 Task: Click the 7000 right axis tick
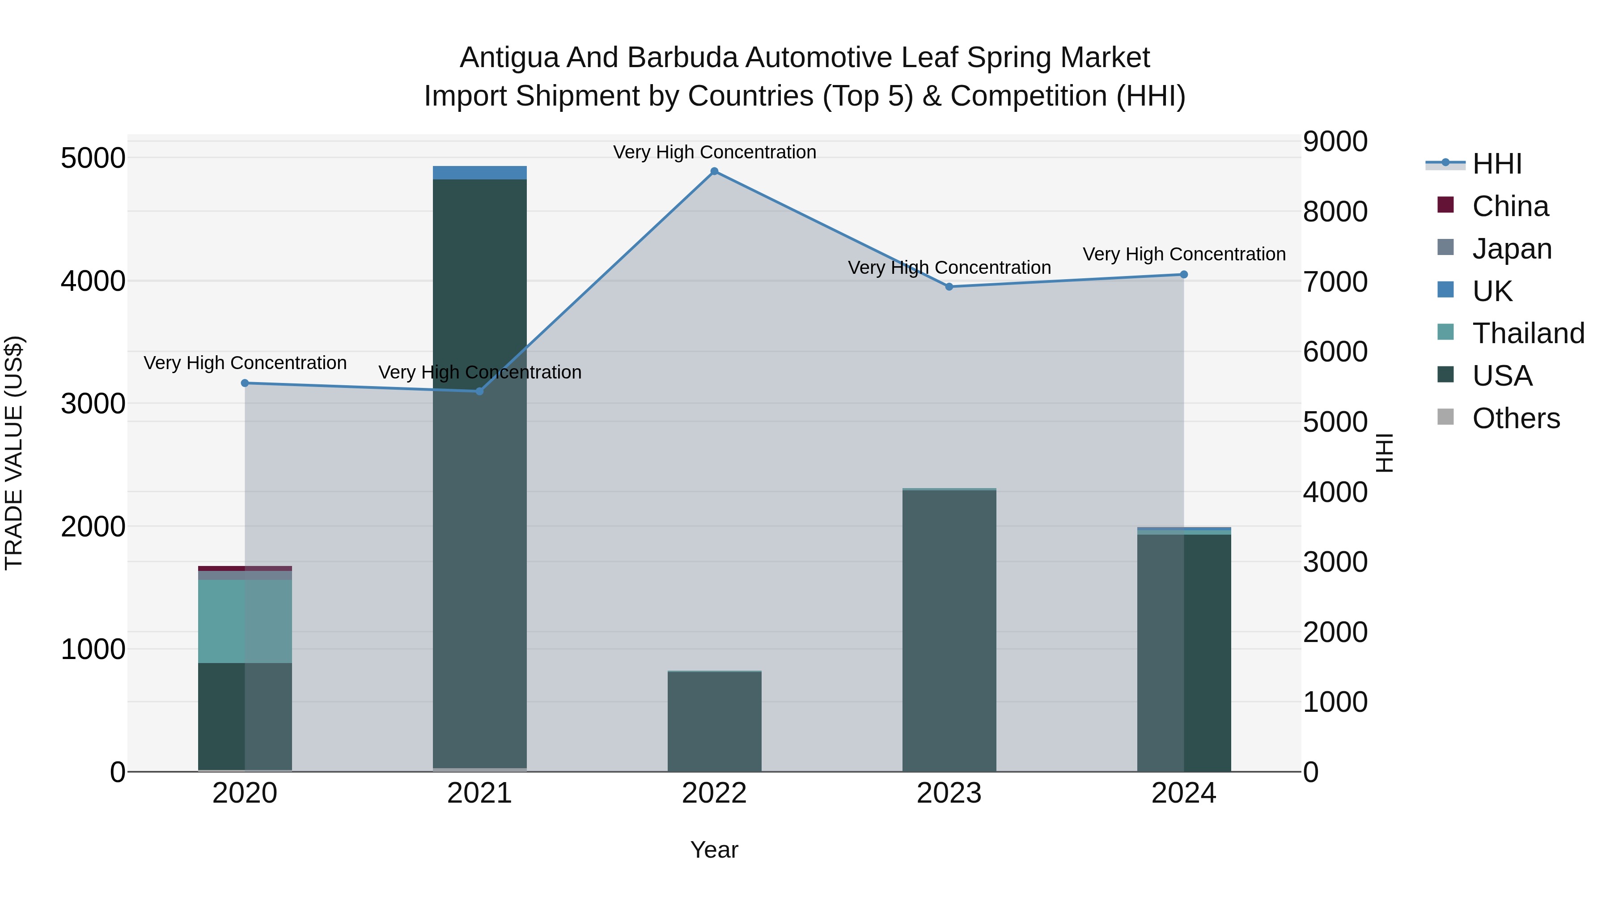(1335, 281)
